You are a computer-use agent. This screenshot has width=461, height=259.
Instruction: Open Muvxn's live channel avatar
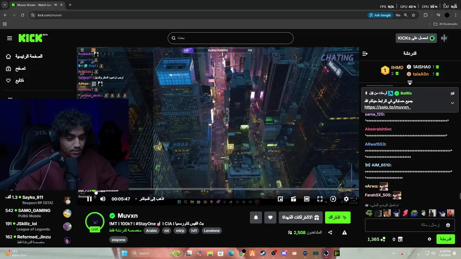tap(95, 221)
